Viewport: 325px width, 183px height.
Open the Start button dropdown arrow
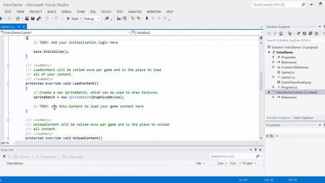click(x=81, y=19)
